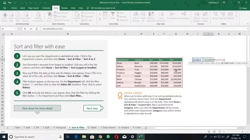Collapse the ribbon with the chevron

(248, 24)
